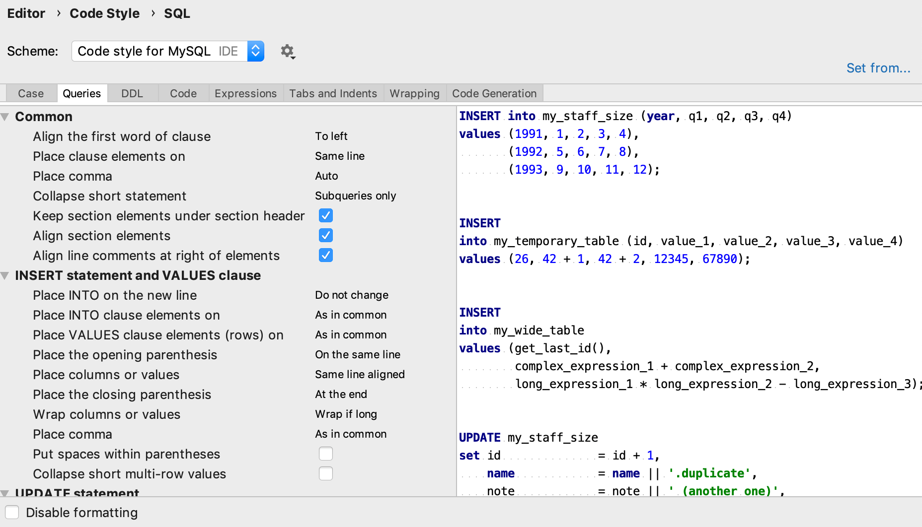This screenshot has height=527, width=922.
Task: Change 'As in common' for INSERT Place comma
Action: coord(351,434)
